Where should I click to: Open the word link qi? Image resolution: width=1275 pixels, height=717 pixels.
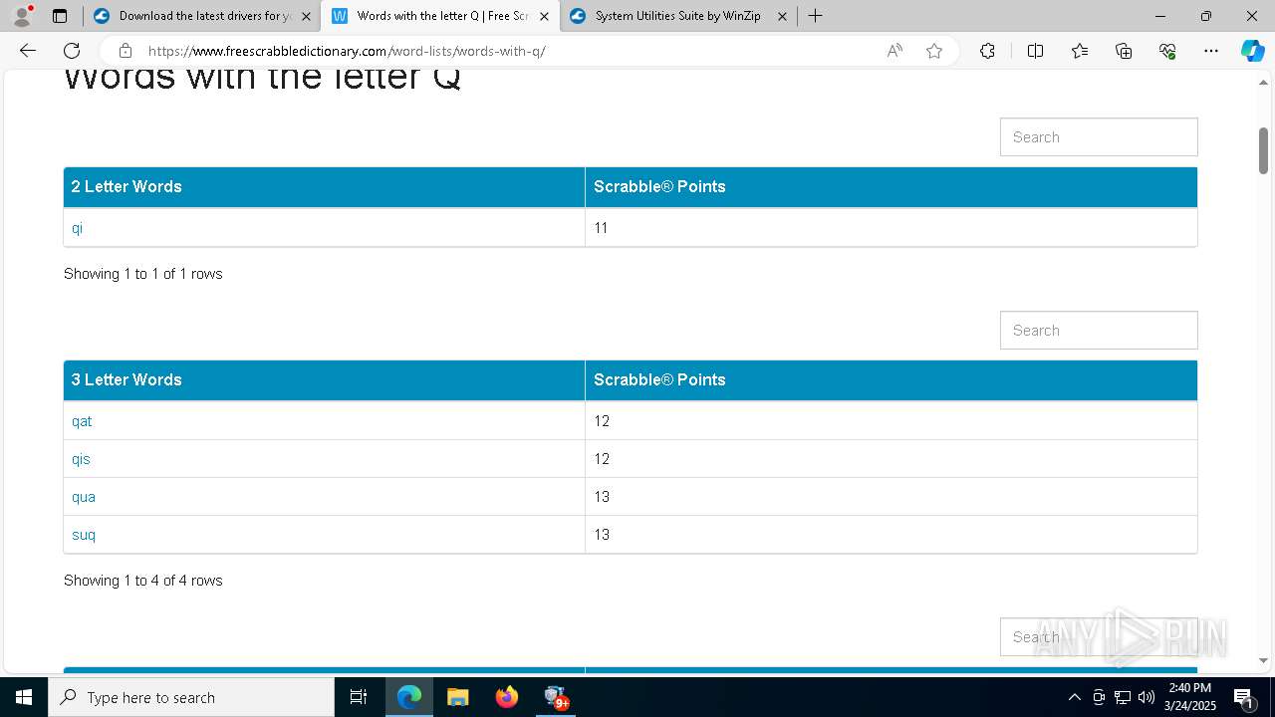pos(77,228)
